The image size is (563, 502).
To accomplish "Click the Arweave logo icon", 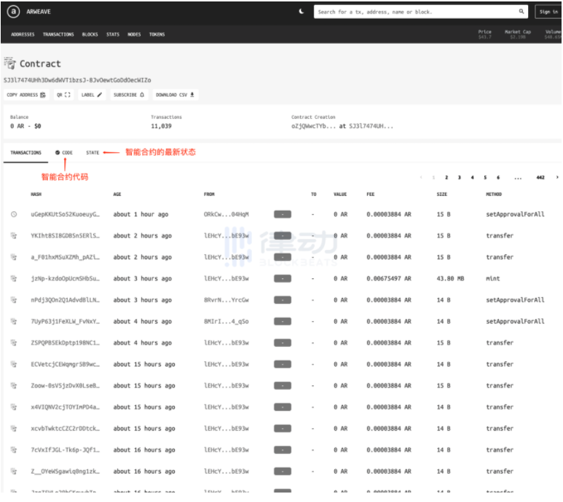I will (13, 12).
